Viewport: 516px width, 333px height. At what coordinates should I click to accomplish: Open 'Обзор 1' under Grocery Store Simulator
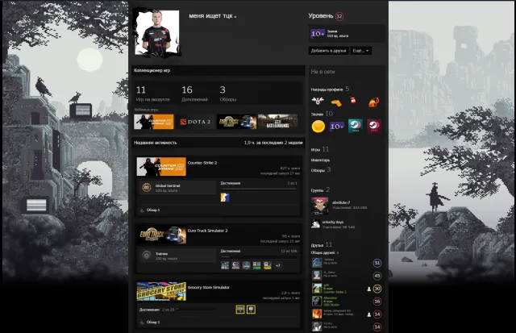point(153,323)
